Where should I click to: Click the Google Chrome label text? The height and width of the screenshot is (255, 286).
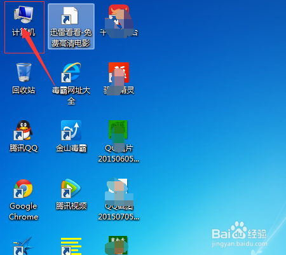[24, 211]
